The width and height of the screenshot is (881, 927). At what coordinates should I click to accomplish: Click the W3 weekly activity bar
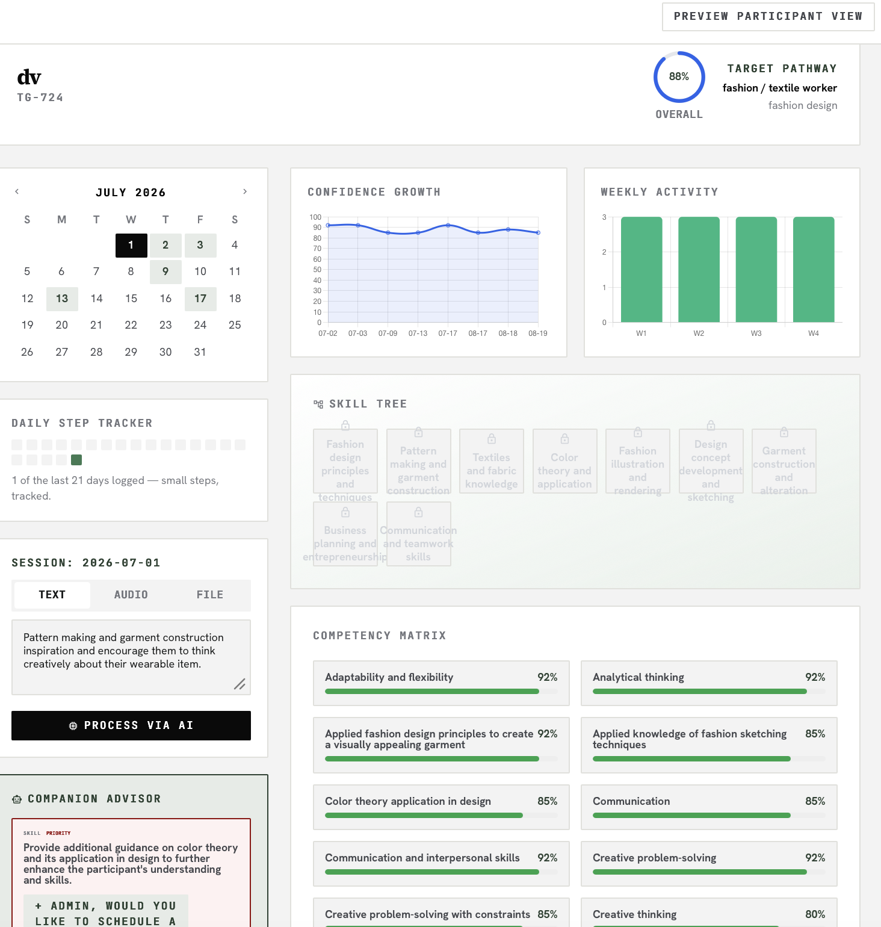[756, 270]
